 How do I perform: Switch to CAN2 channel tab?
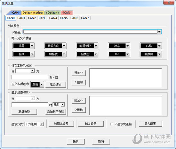32,18
